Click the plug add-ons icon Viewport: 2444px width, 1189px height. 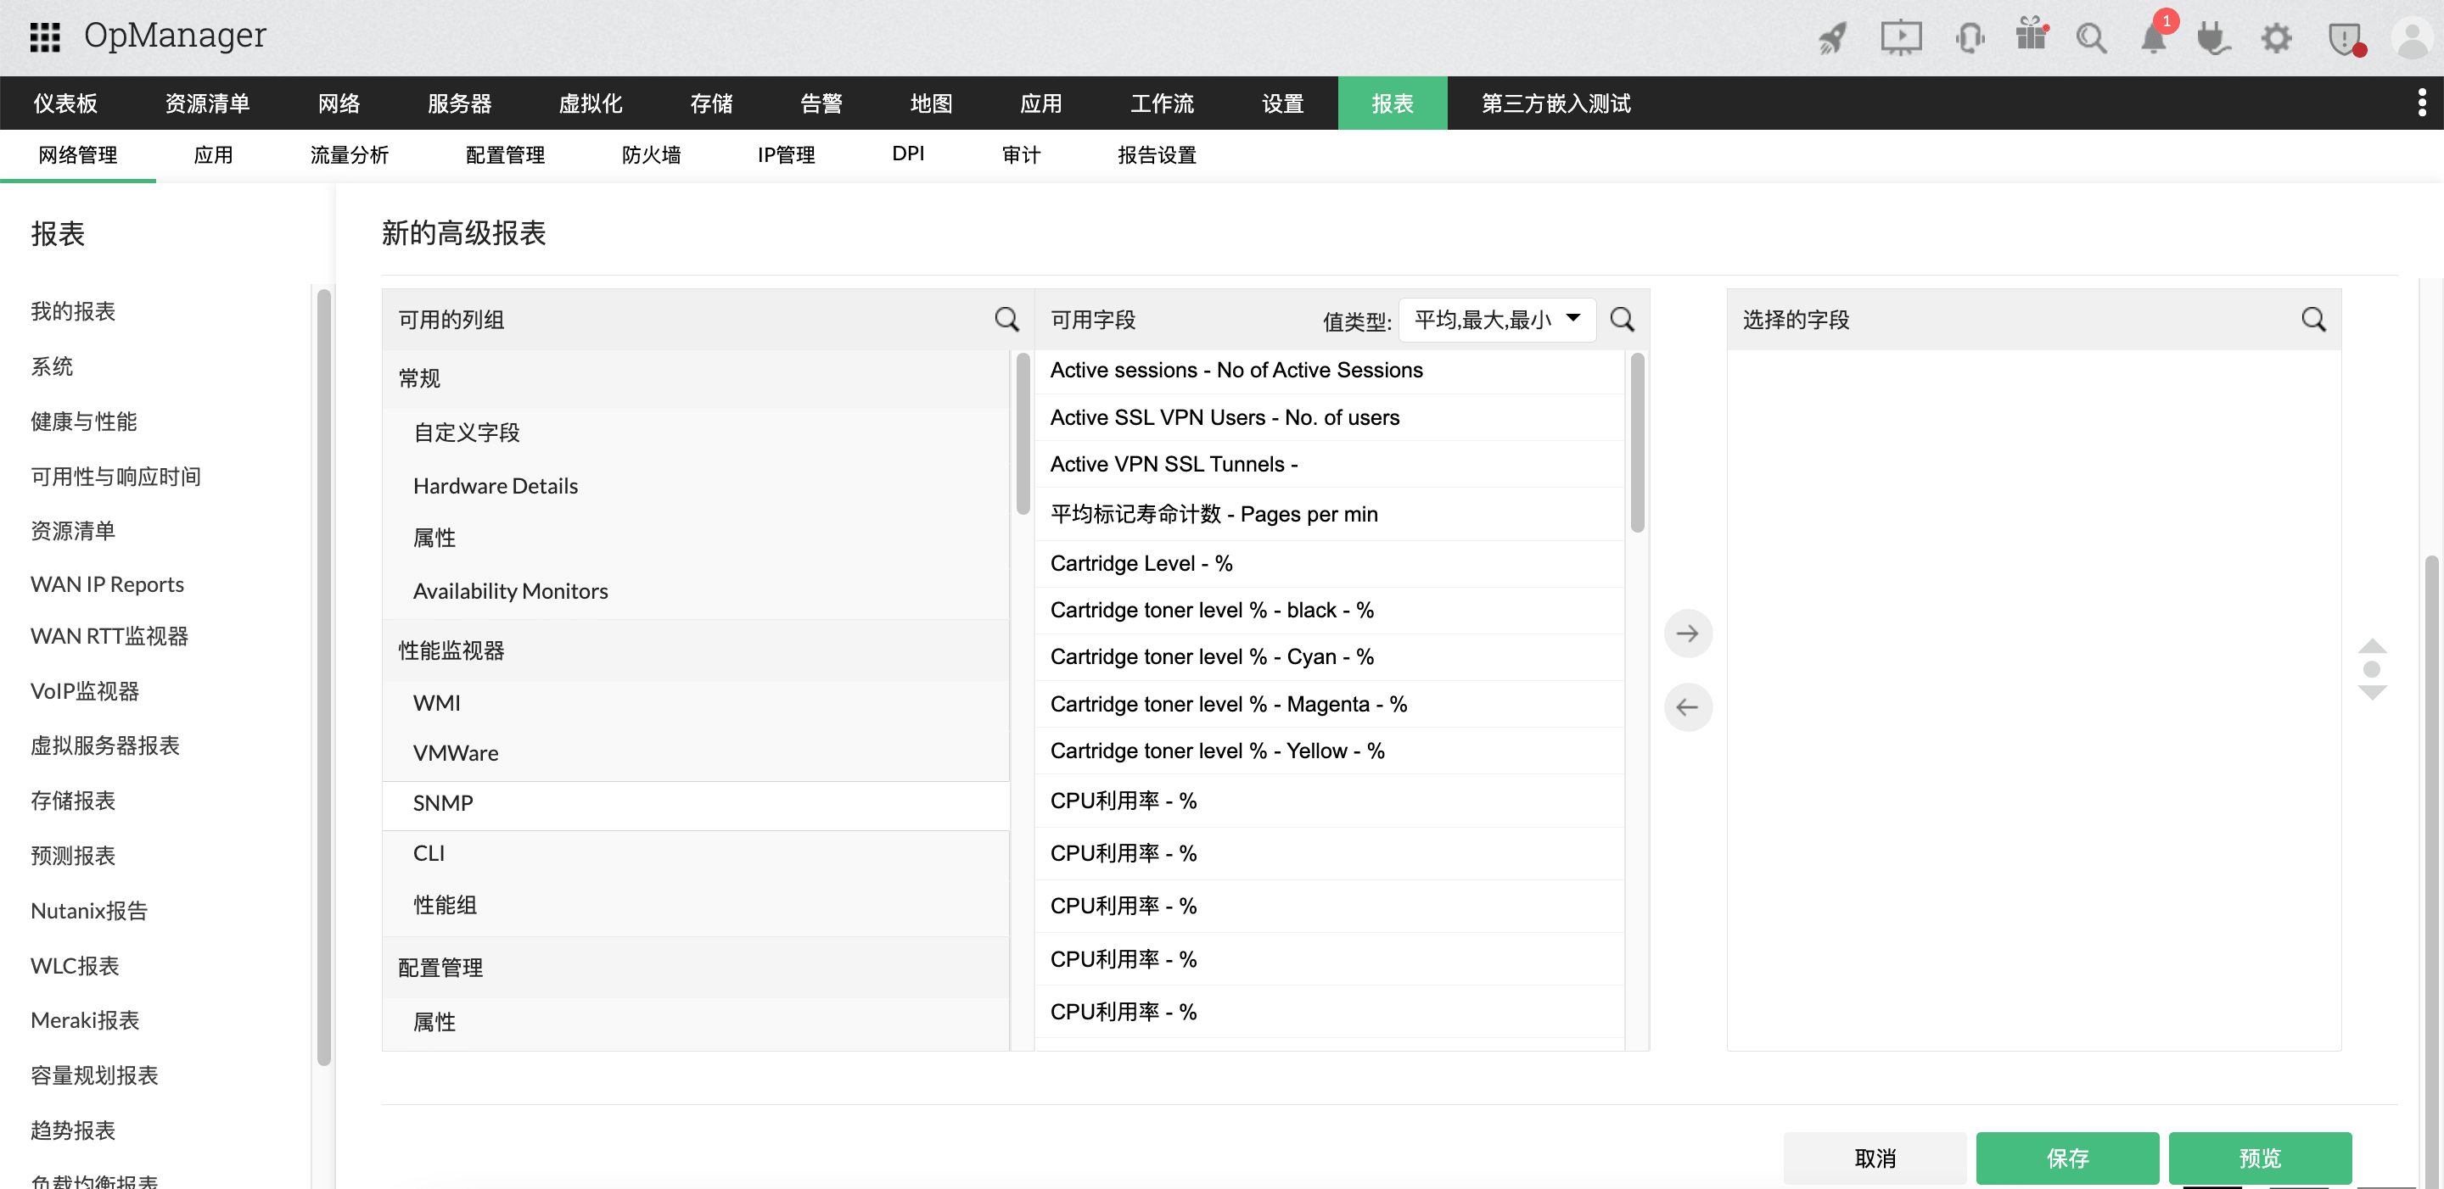coord(2214,38)
